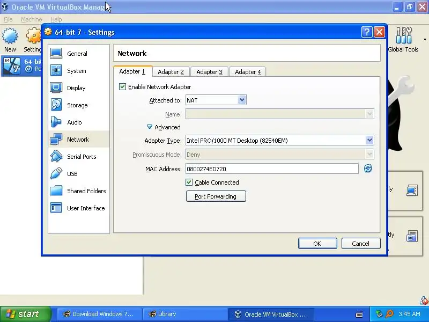Switch to the Adapter 4 tab
This screenshot has height=322, width=429.
coord(248,72)
